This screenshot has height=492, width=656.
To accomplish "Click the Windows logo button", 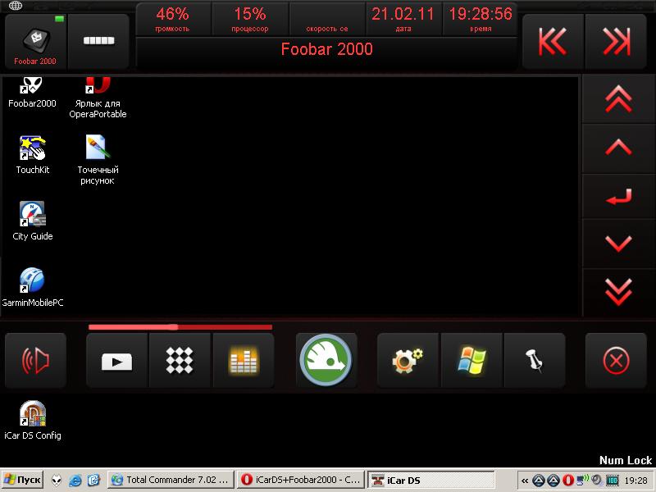I will pyautogui.click(x=471, y=361).
